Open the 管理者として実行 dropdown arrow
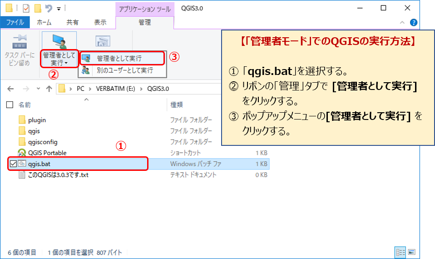435x259 pixels. click(66, 63)
